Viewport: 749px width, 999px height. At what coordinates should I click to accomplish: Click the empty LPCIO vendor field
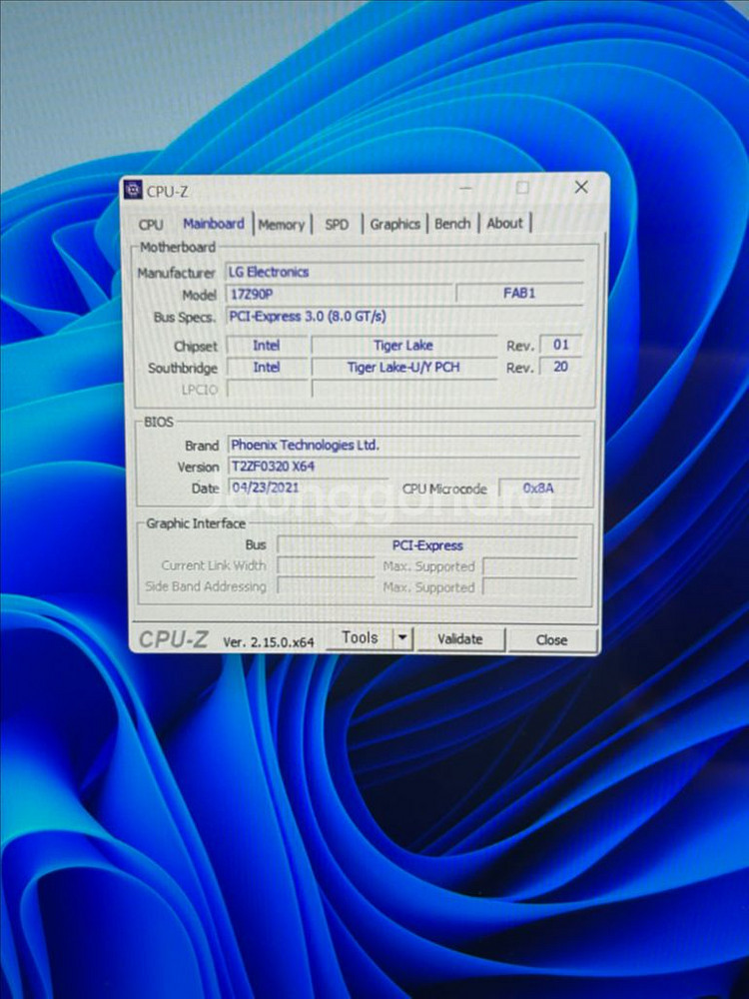tap(267, 389)
